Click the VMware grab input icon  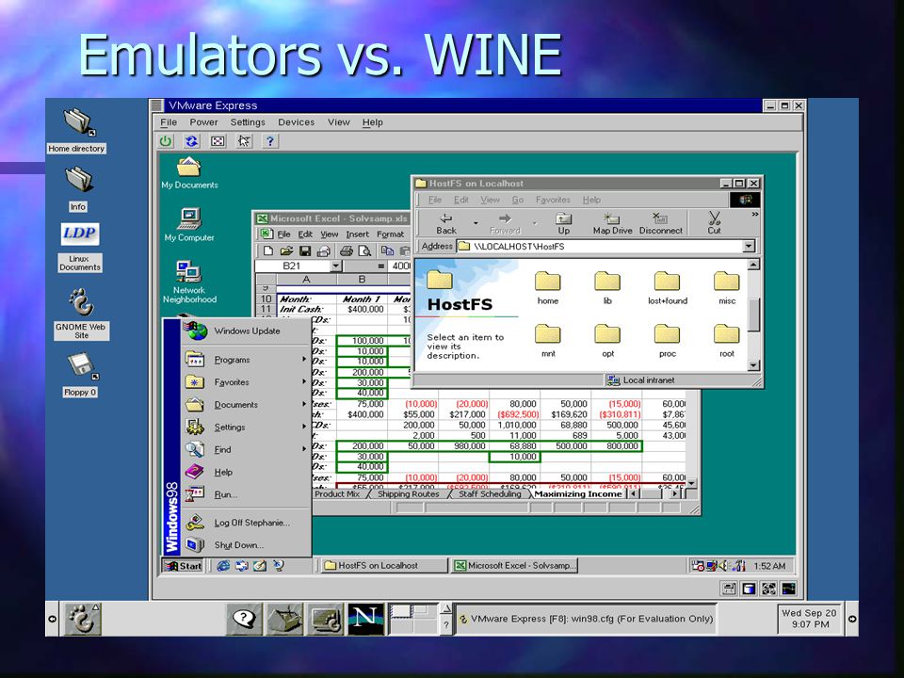click(244, 140)
